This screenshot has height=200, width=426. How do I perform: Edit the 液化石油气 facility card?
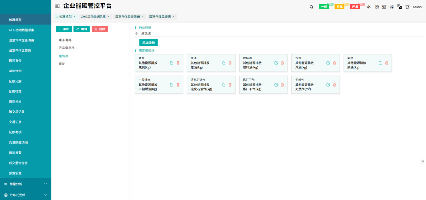(224, 85)
